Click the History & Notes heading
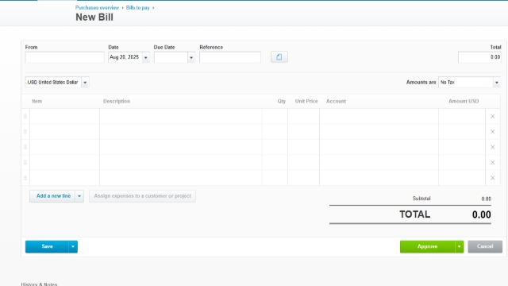 point(39,284)
